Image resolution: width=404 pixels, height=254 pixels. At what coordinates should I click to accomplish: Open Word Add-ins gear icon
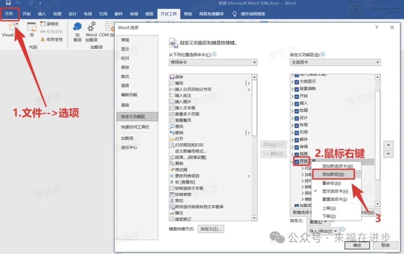click(x=92, y=26)
